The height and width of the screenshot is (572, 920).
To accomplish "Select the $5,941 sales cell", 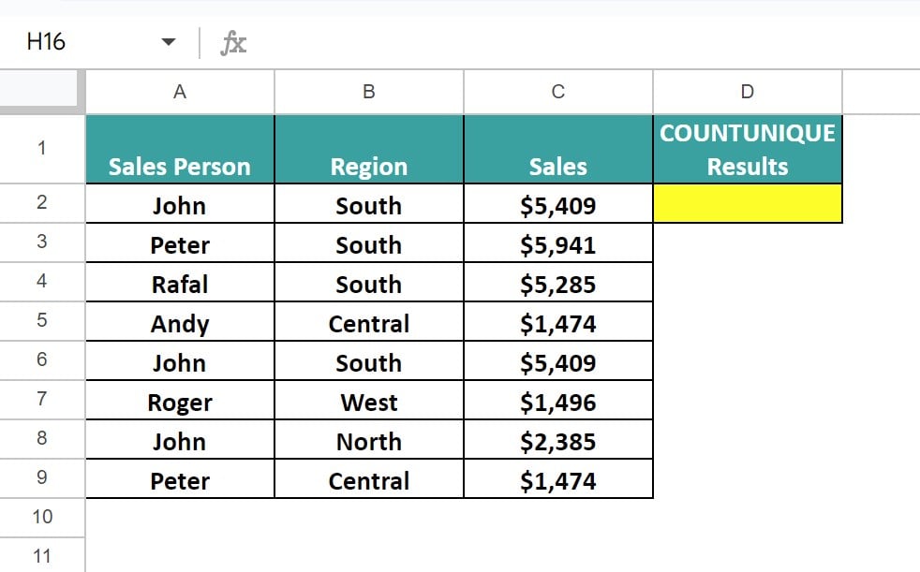I will [558, 242].
